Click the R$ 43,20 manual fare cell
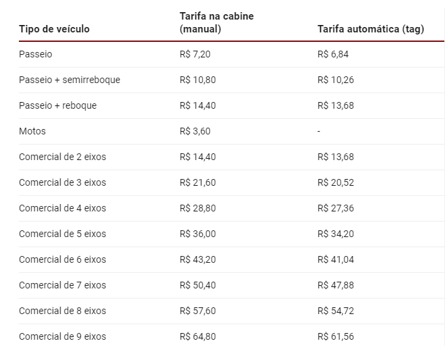Viewport: 445px width, 358px height. point(198,259)
